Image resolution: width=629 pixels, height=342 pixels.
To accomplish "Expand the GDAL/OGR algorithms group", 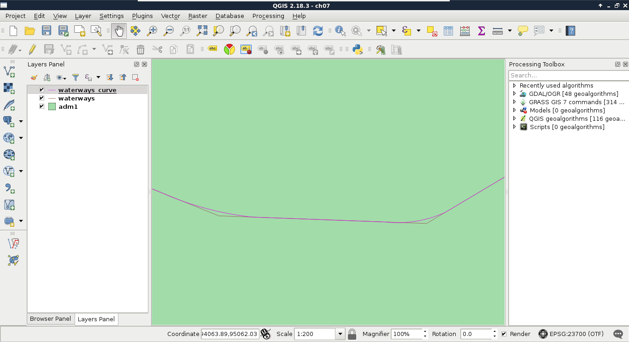I will pos(515,94).
